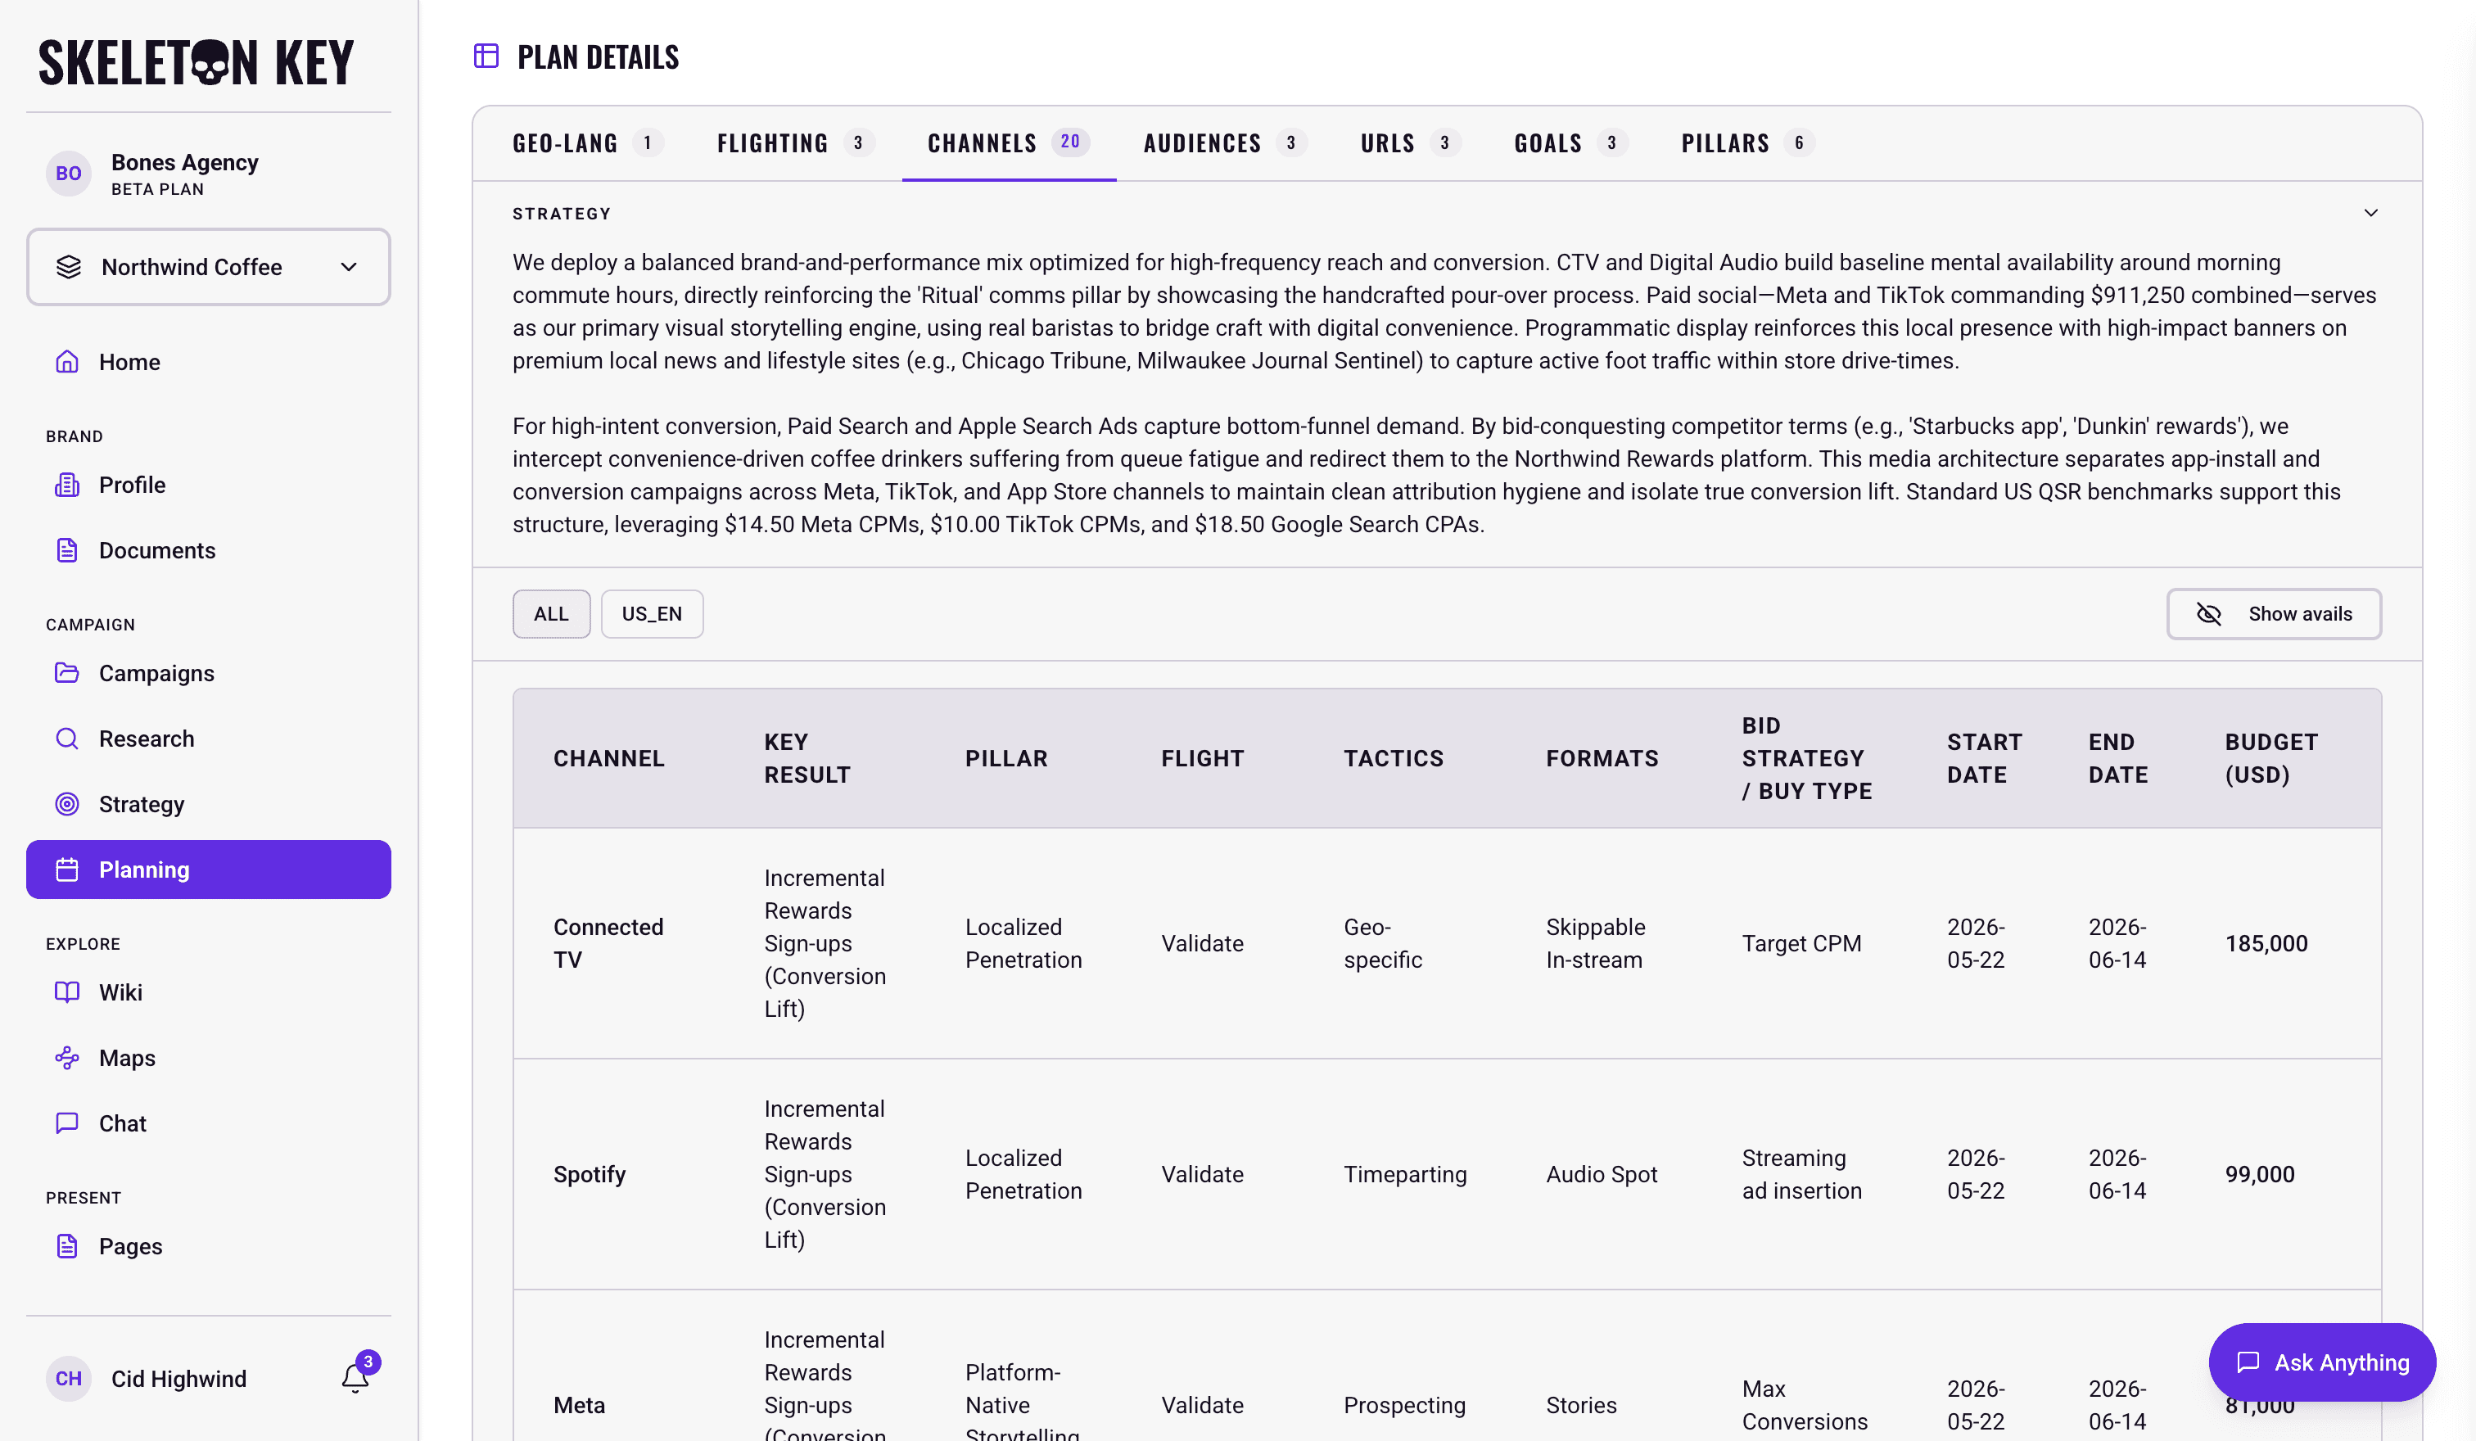Viewport: 2476px width, 1441px height.
Task: Click the chat icon in Ask Anything
Action: tap(2248, 1362)
